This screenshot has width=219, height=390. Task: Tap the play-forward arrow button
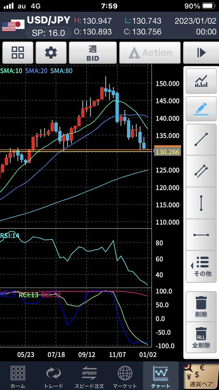(x=201, y=53)
